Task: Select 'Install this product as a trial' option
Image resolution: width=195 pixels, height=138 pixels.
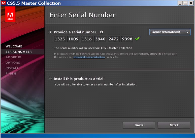Action: click(x=50, y=79)
